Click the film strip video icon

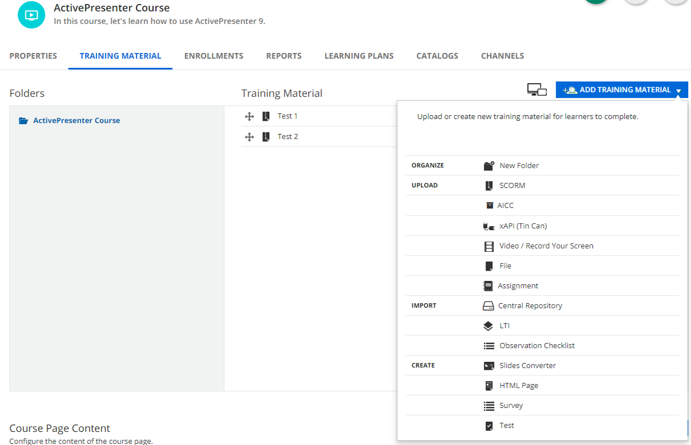click(489, 247)
